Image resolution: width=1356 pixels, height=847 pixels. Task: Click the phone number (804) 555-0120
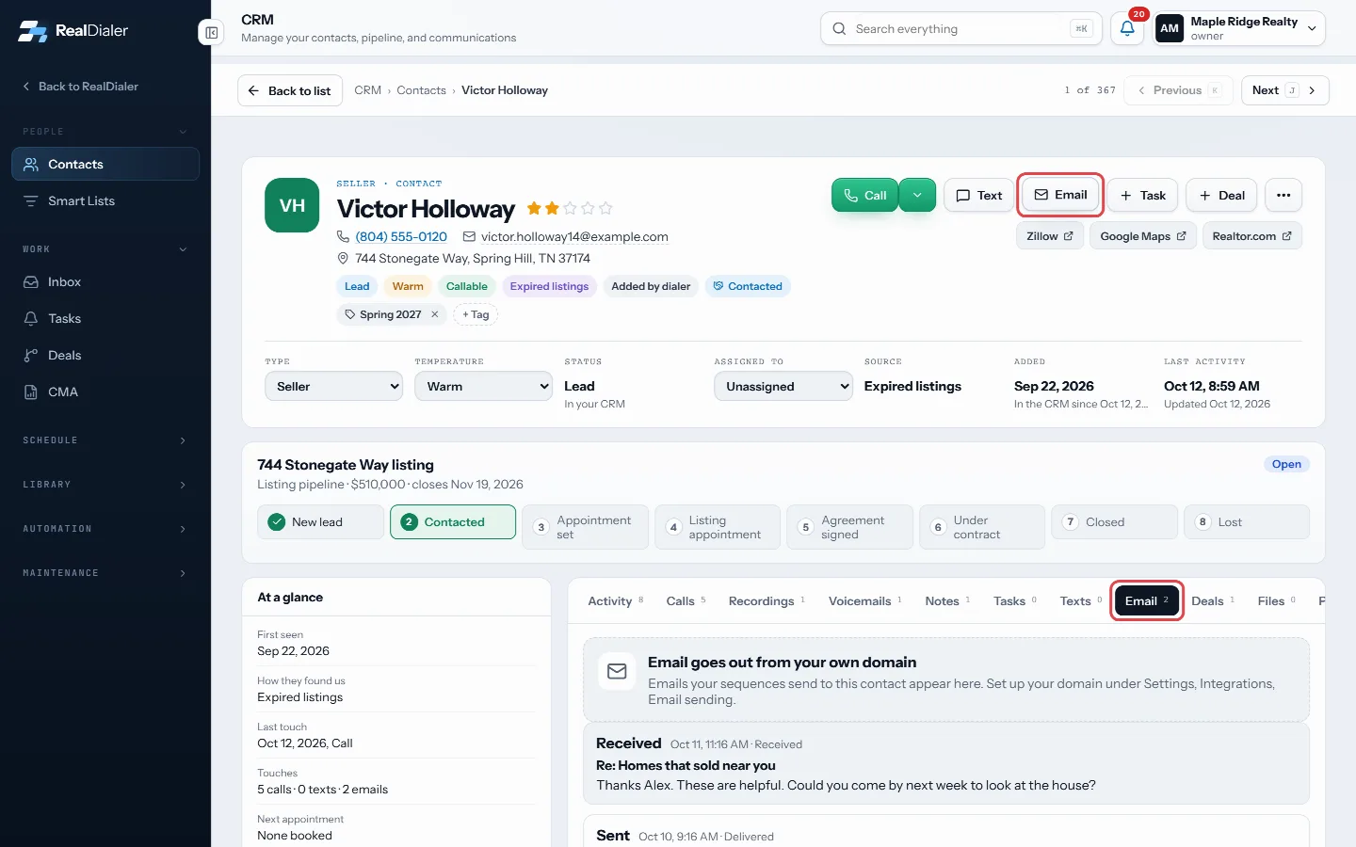pyautogui.click(x=401, y=236)
